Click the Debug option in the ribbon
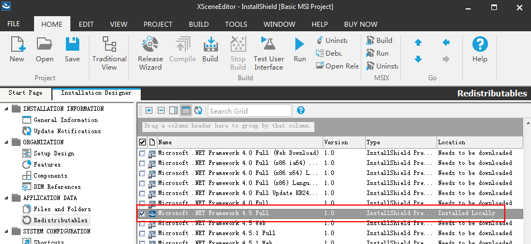This screenshot has height=244, width=531. click(x=329, y=53)
